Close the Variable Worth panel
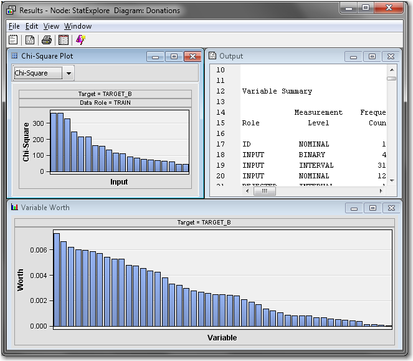 point(391,208)
